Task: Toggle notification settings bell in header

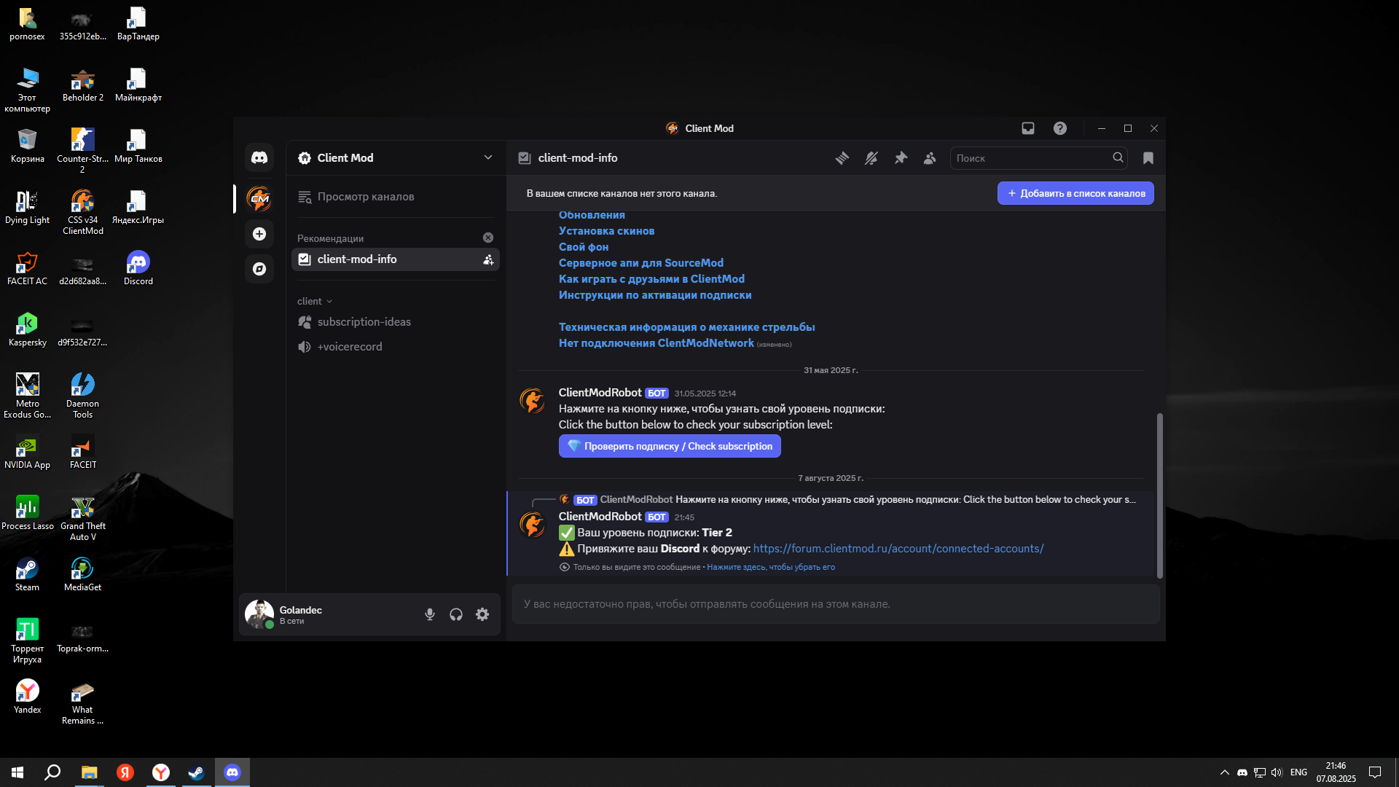Action: pyautogui.click(x=871, y=158)
